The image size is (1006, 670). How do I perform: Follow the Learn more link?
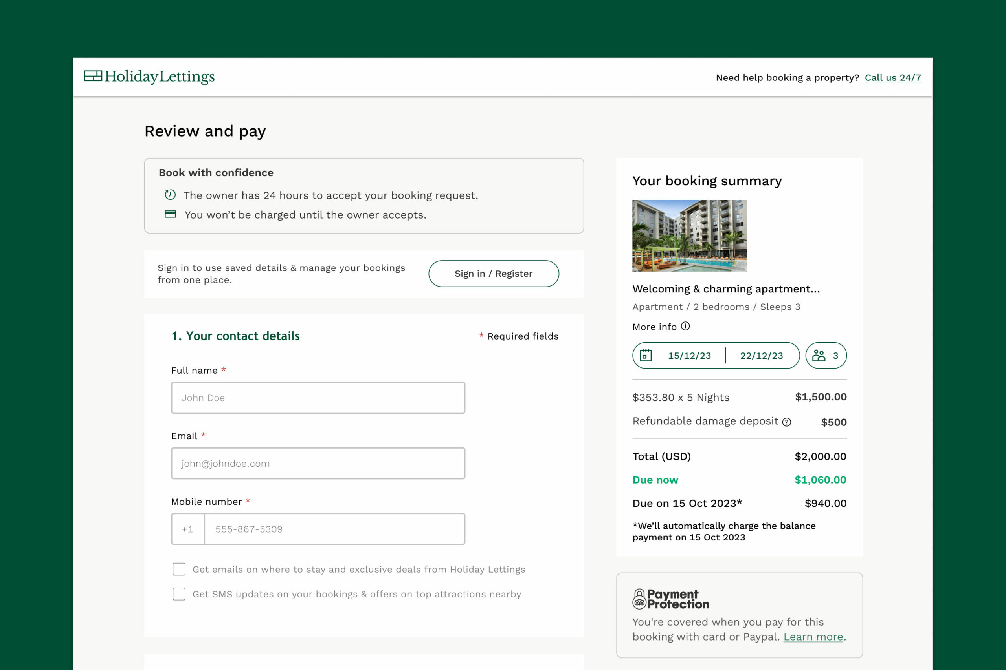pos(813,637)
